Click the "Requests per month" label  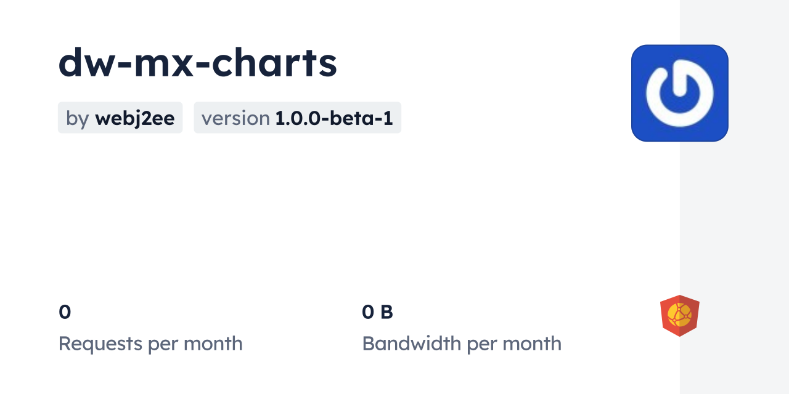150,344
